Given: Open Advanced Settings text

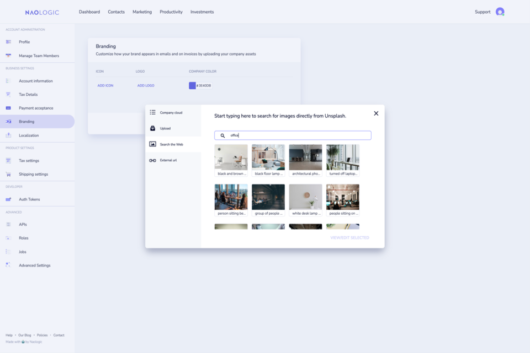Looking at the screenshot, I should (34, 265).
